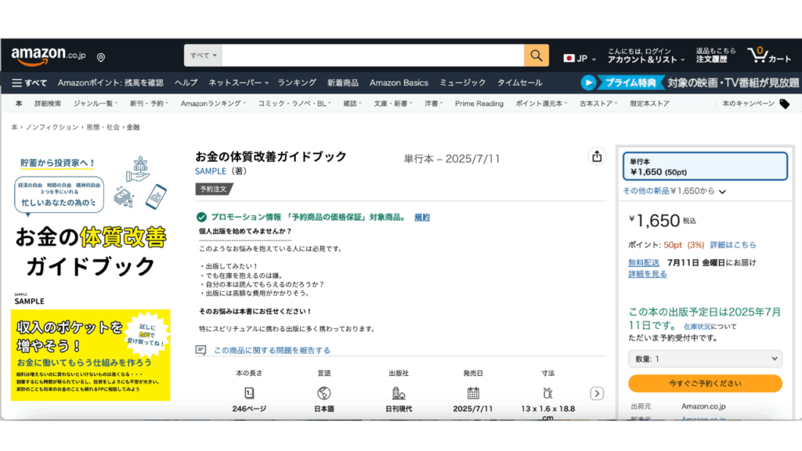Screen dimensions: 802x451
Task: Open Amazon Basics nav item
Action: click(399, 83)
